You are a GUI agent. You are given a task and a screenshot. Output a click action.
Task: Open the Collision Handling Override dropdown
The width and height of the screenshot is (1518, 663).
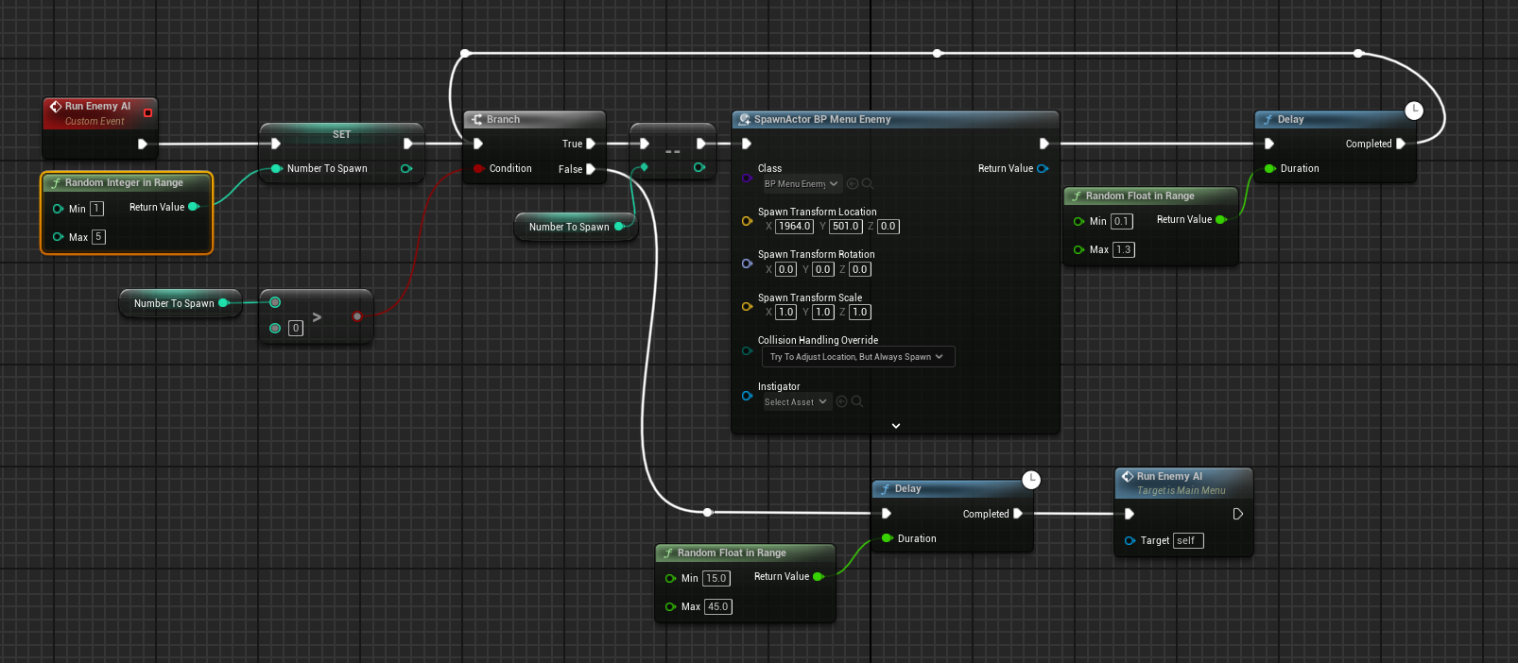tap(857, 357)
